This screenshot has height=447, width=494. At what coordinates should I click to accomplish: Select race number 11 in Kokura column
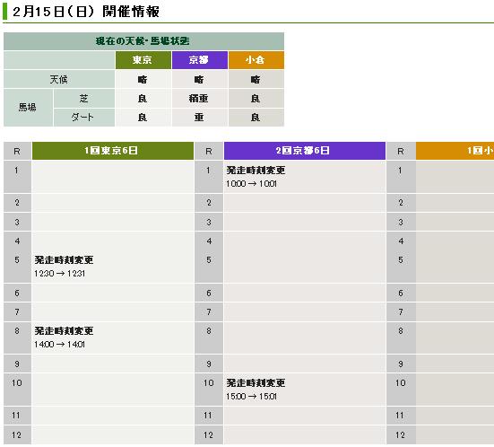coord(400,416)
